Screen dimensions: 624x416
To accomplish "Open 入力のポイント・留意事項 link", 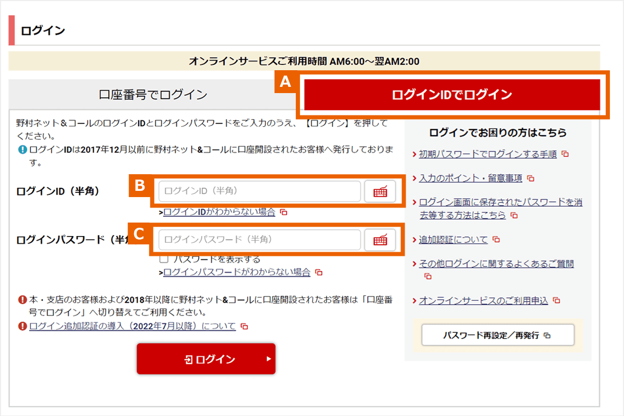I will coord(471,178).
